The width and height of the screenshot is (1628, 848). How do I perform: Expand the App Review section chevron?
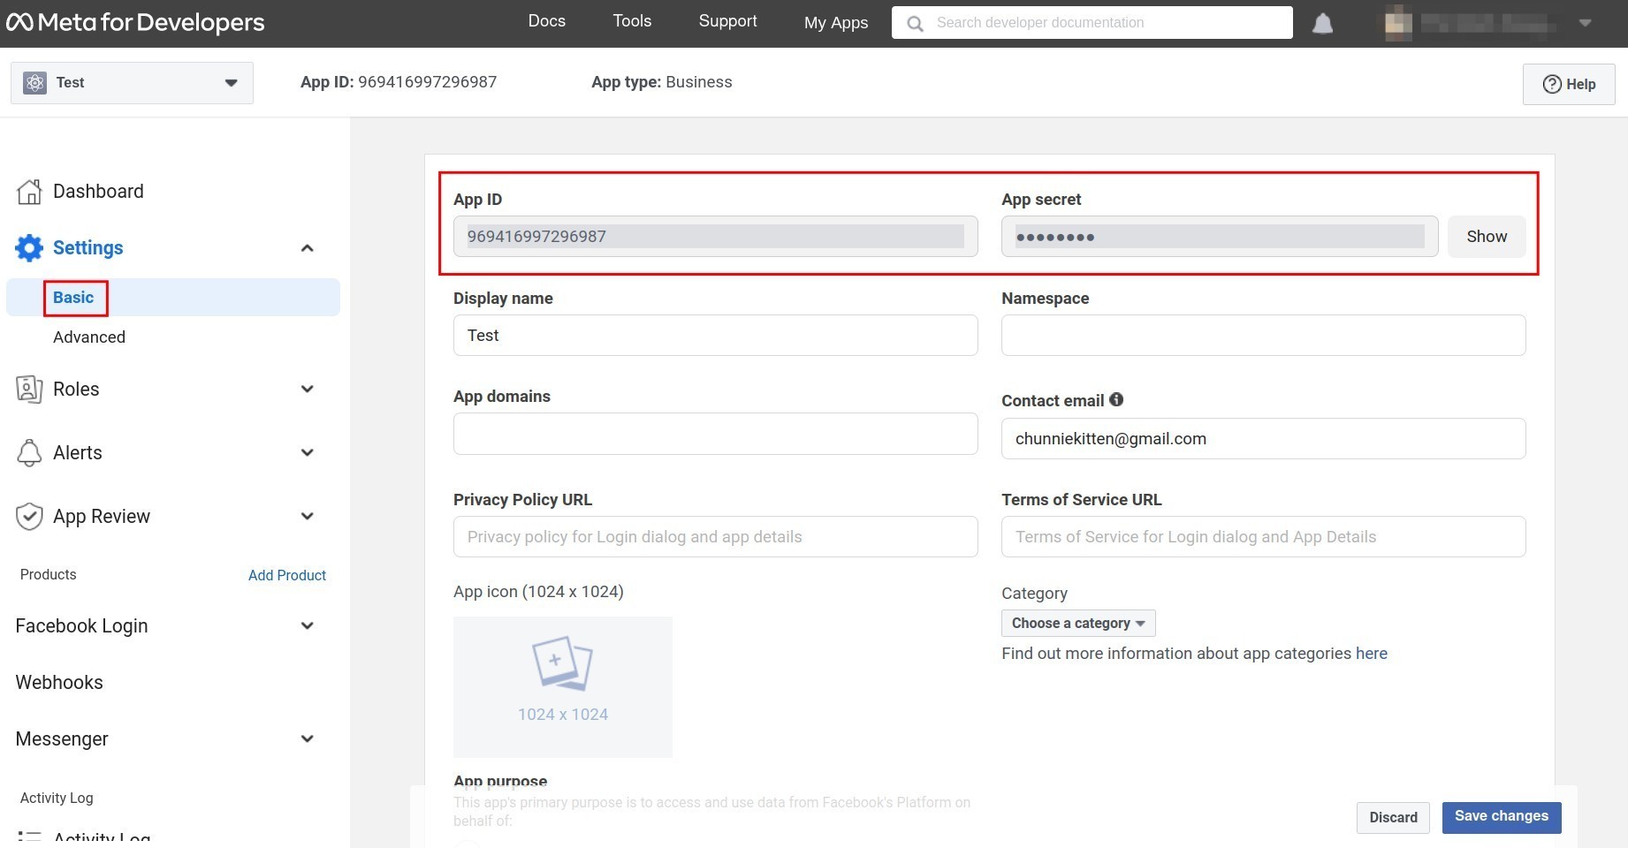tap(308, 517)
